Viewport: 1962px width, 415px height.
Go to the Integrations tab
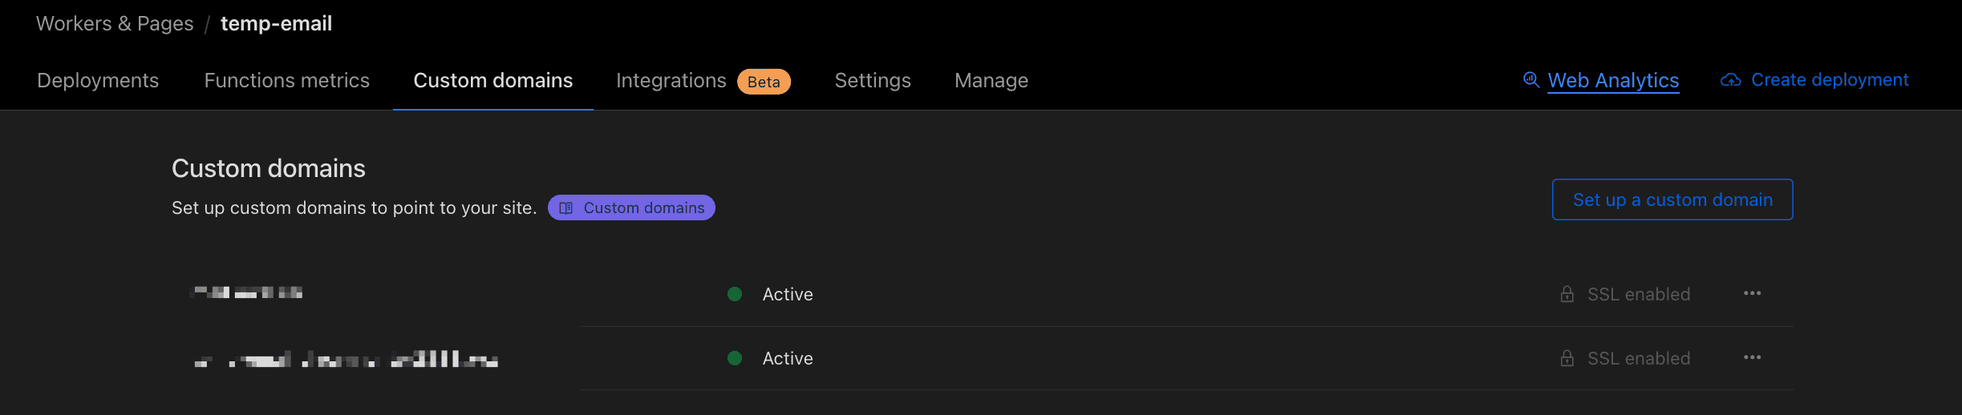[671, 80]
